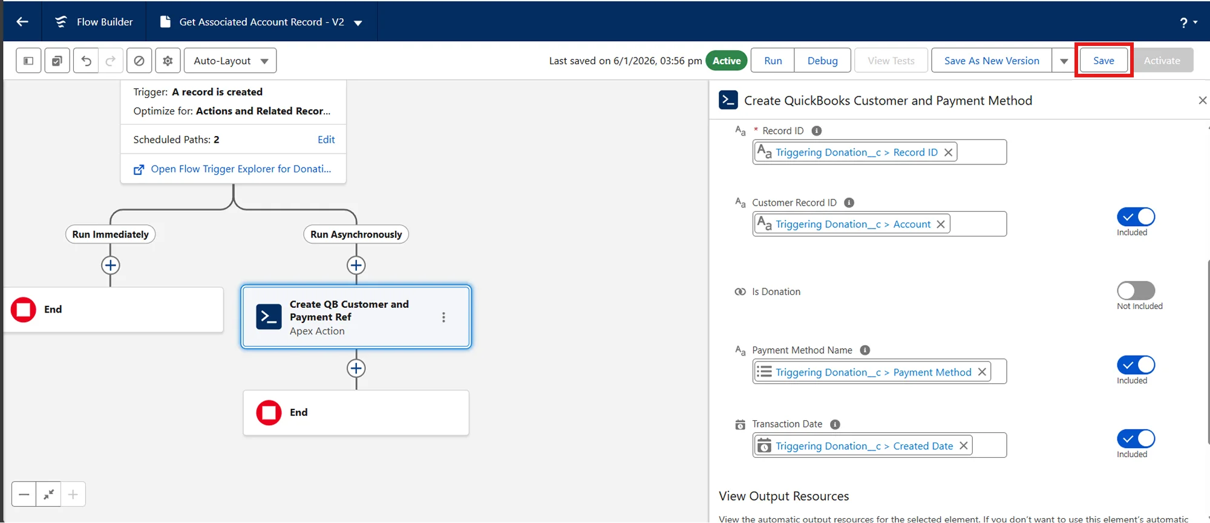Open flow settings gear icon
Viewport: 1210px width, 523px height.
click(168, 60)
